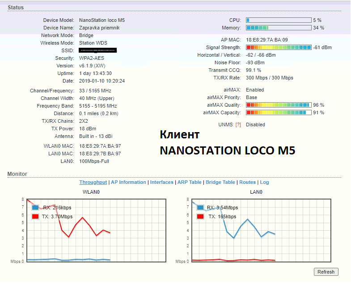The image size is (351, 291).
Task: Click airMAX Quality value '96 %'
Action: point(318,105)
